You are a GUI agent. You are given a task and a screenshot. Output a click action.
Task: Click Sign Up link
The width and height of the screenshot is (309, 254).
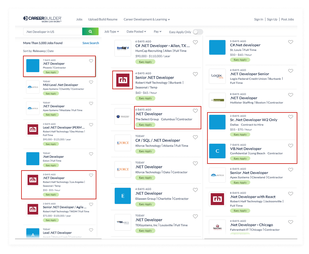[x=272, y=19]
